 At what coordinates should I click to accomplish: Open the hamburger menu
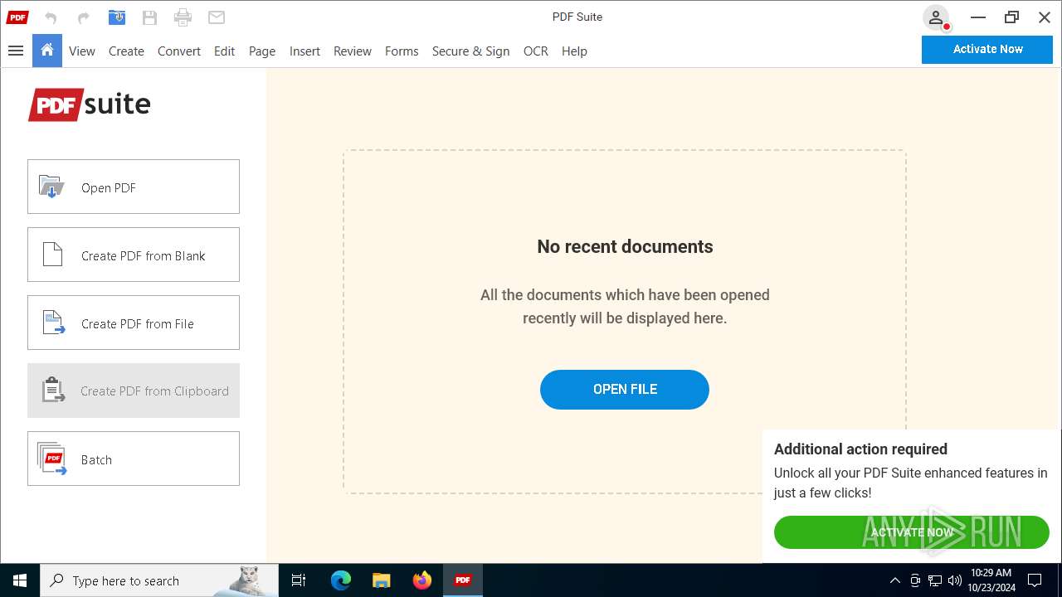pyautogui.click(x=15, y=51)
